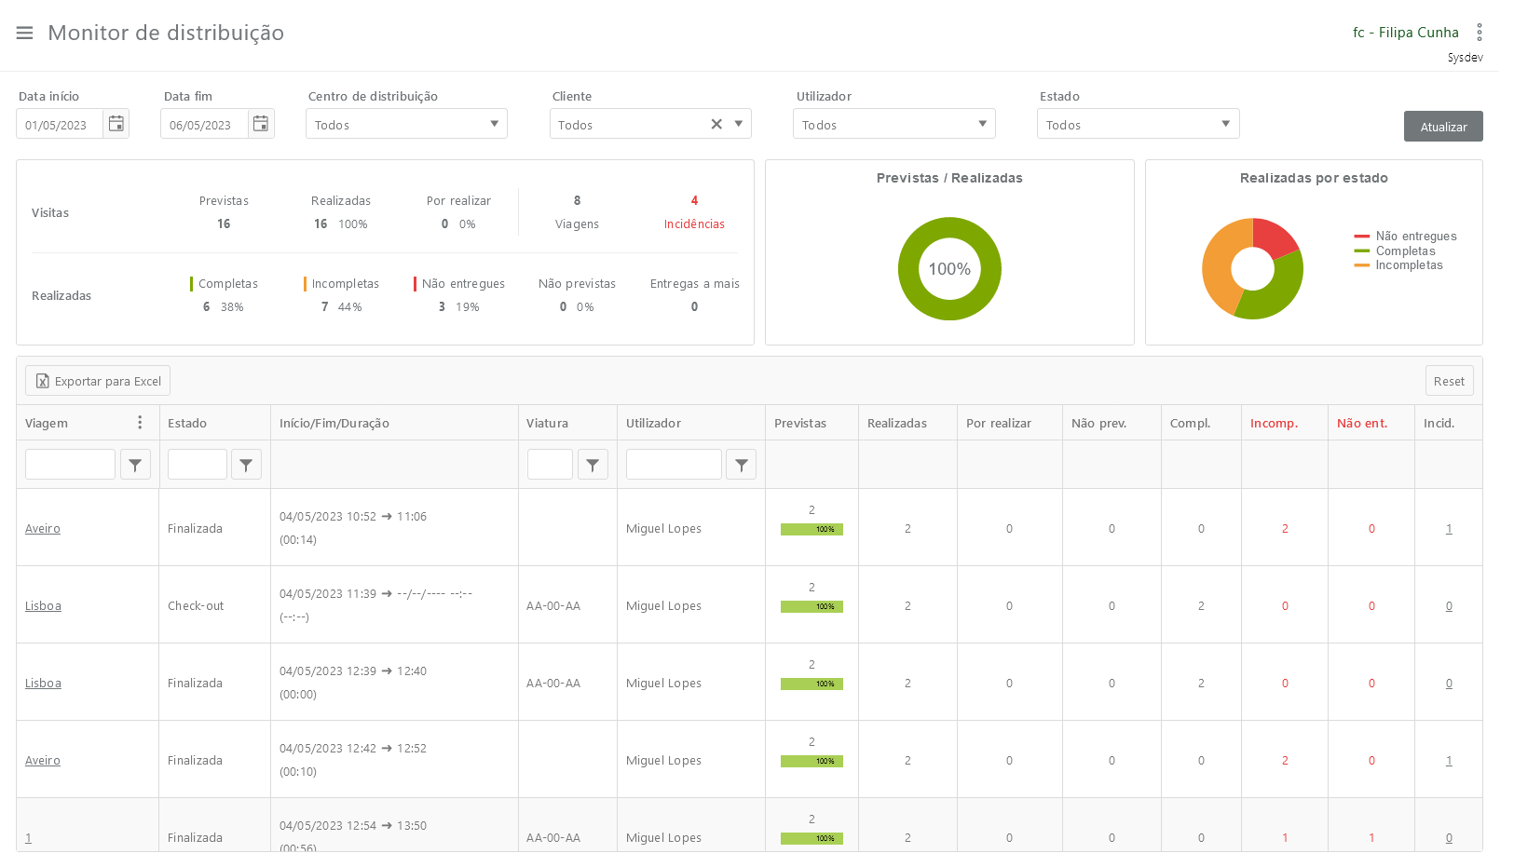The image size is (1514, 867).
Task: Clear the Cliente selection with X
Action: click(716, 124)
